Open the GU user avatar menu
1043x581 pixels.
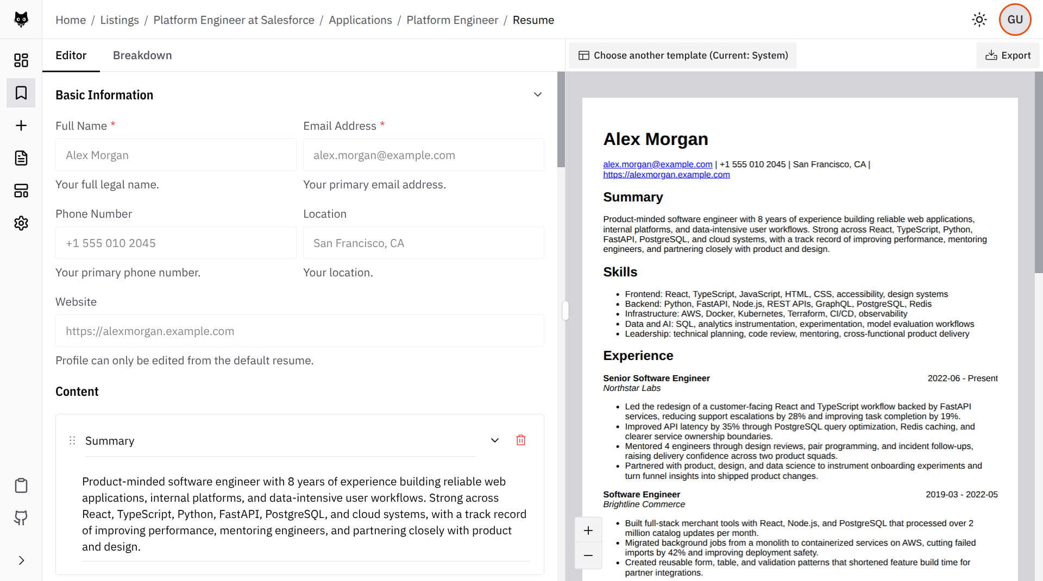(x=1015, y=20)
